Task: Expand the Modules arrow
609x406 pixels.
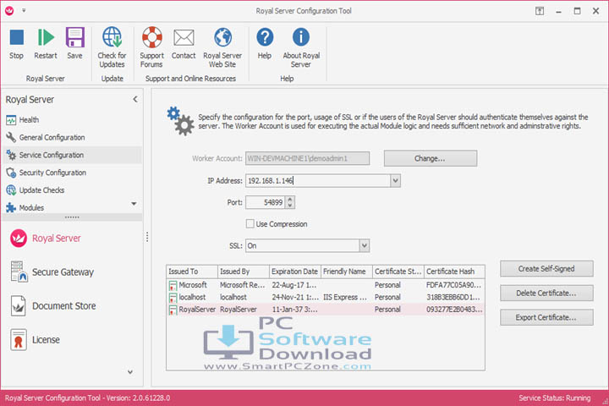Action: [x=134, y=204]
